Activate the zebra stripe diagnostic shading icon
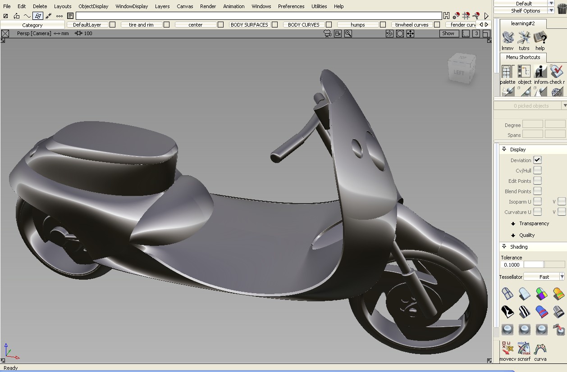The width and height of the screenshot is (567, 372). (x=524, y=311)
